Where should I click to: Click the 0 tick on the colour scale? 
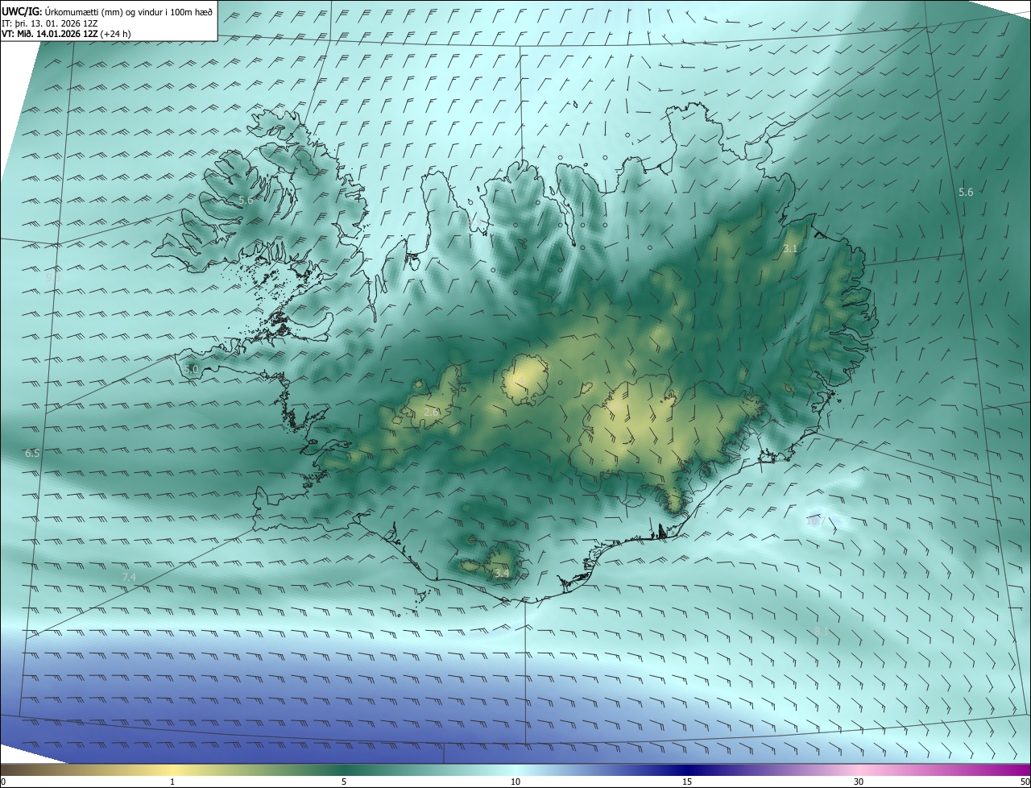(3, 782)
